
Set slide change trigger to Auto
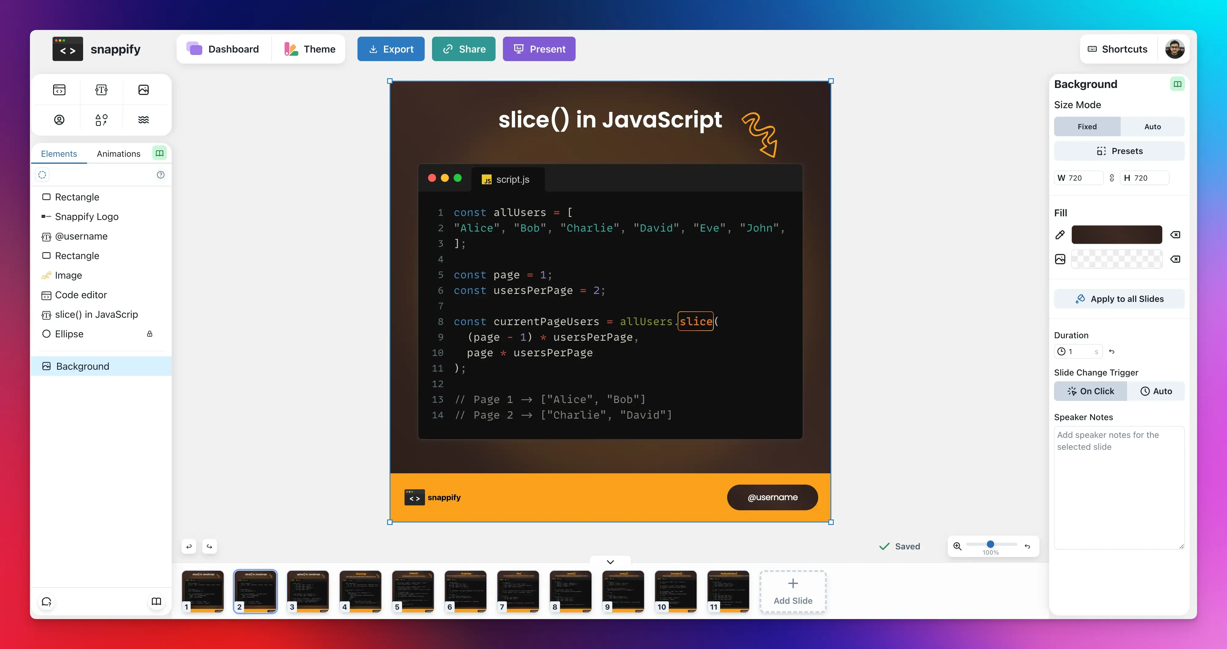coord(1156,391)
